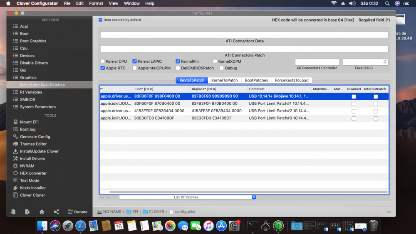Click the Comment column header
This screenshot has height=234, width=416.
point(279,89)
